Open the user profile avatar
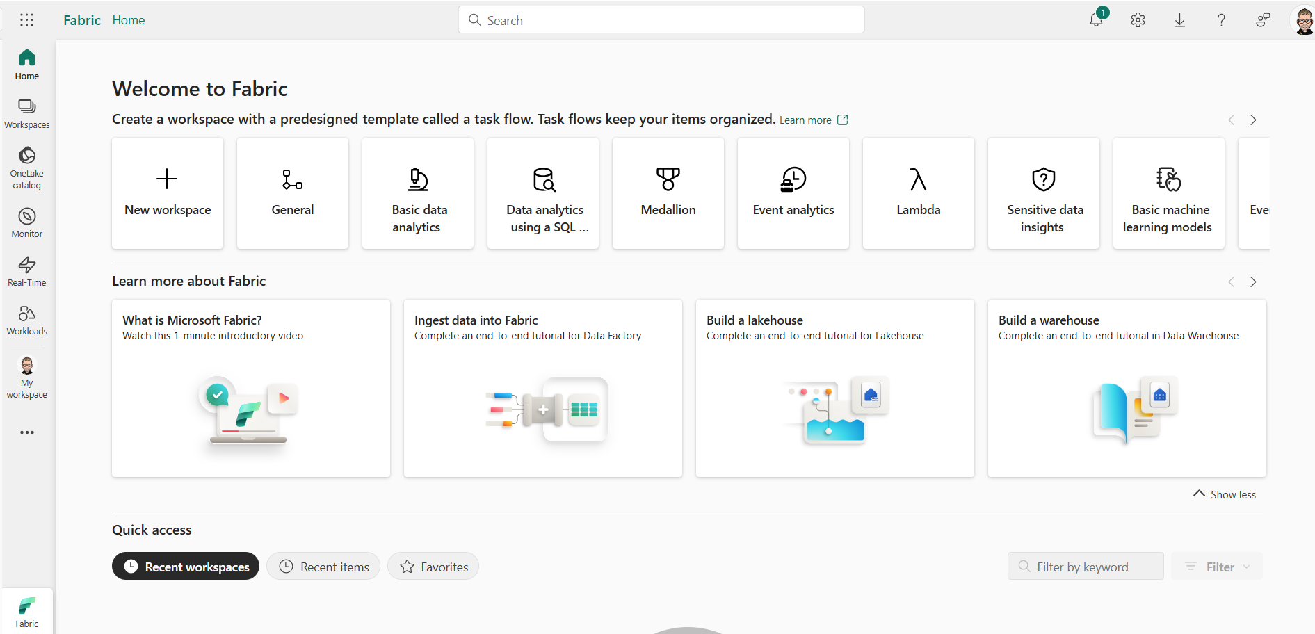Image resolution: width=1315 pixels, height=634 pixels. [x=1303, y=20]
